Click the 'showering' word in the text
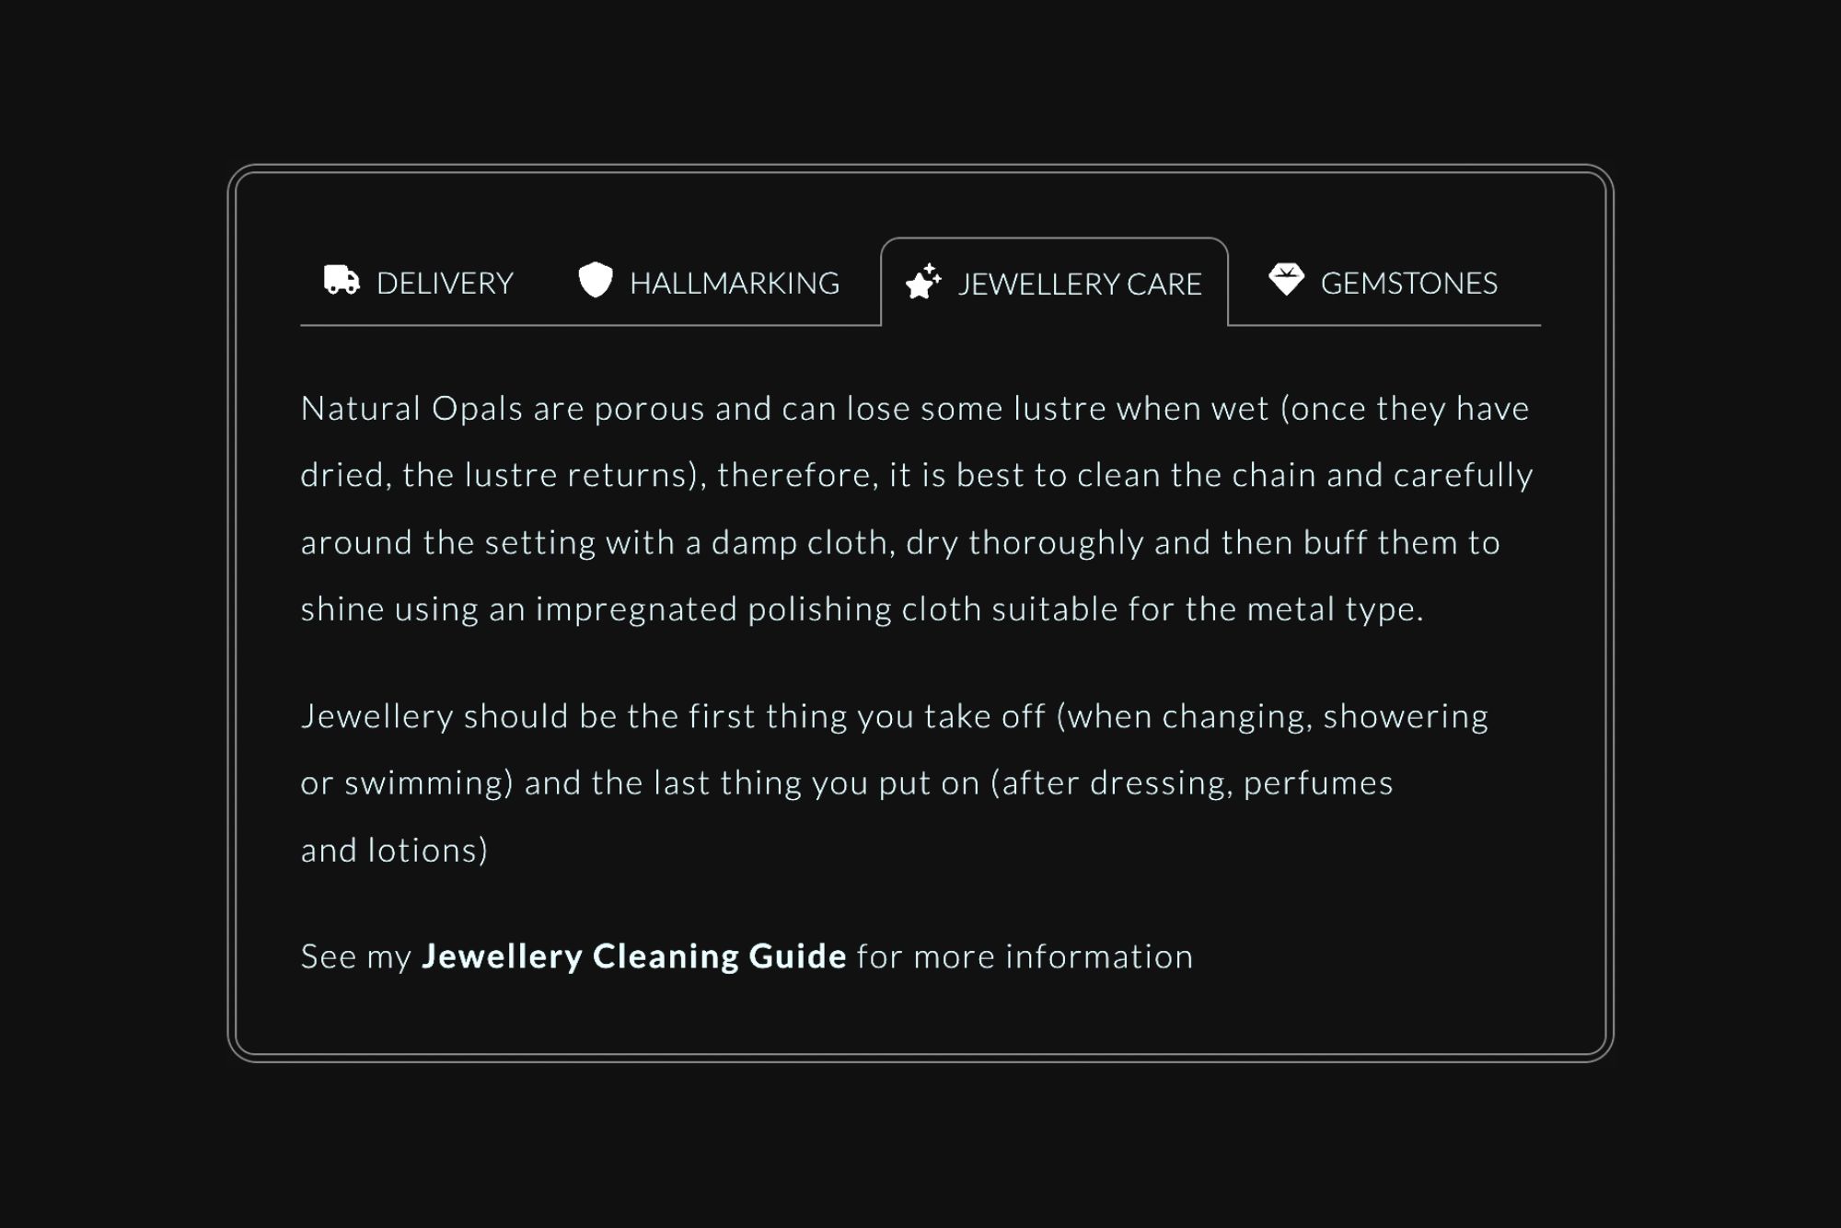This screenshot has width=1841, height=1228. coord(1405,716)
